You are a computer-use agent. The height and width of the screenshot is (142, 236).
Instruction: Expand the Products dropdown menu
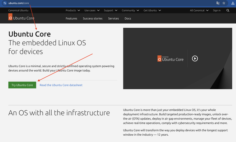click(x=73, y=10)
